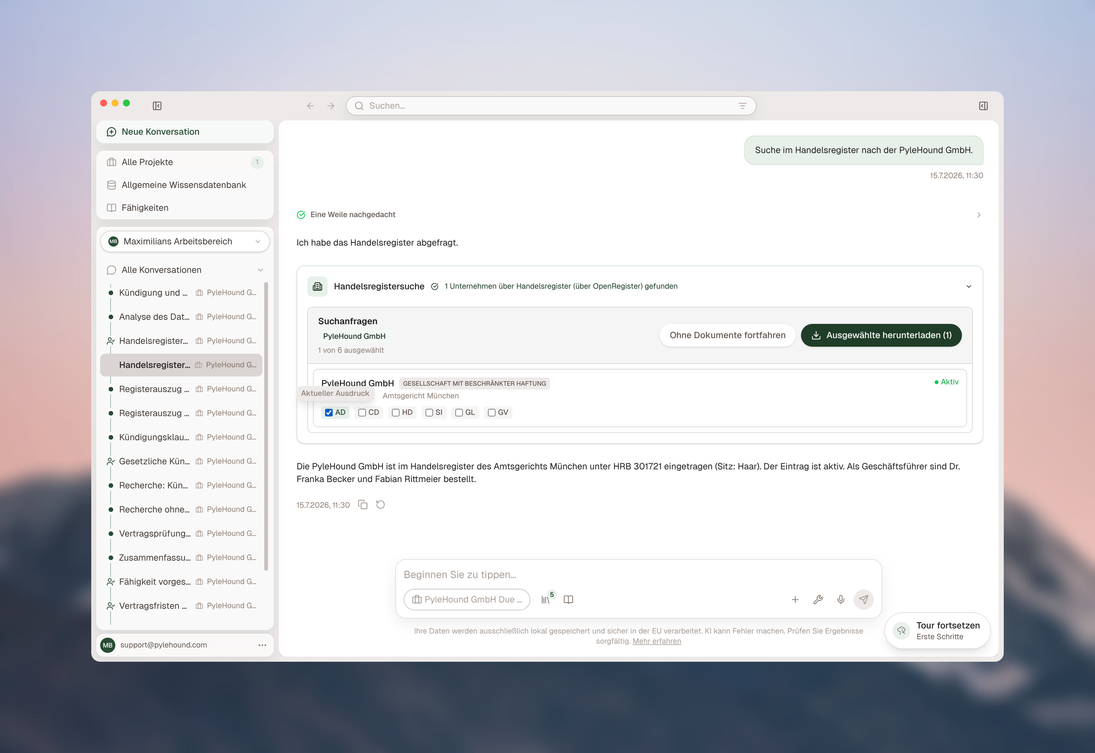Viewport: 1095px width, 753px height.
Task: Copy the assistant response
Action: pyautogui.click(x=363, y=505)
